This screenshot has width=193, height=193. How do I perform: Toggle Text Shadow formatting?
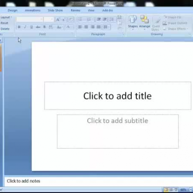[44, 27]
